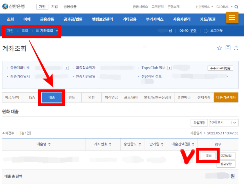Switch to the 보험/노란우산공제 tab
This screenshot has height=188, width=244.
(158, 97)
